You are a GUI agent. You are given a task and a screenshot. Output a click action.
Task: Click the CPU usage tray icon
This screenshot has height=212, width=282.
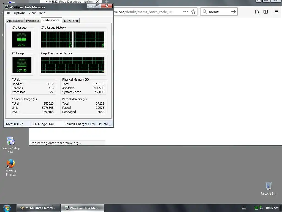click(256, 208)
